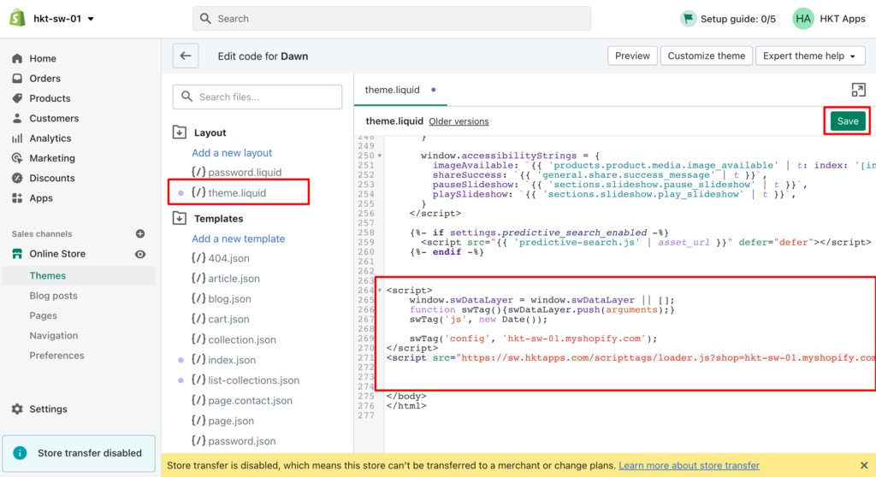
Task: Click the top Search field
Action: (x=392, y=19)
